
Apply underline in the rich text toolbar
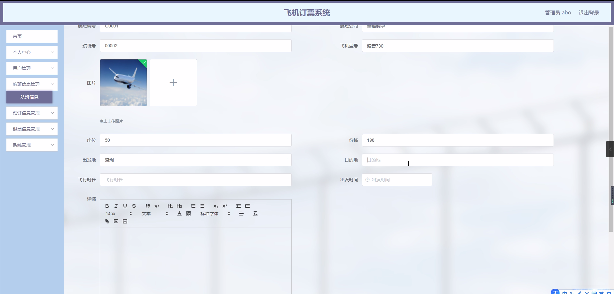125,206
